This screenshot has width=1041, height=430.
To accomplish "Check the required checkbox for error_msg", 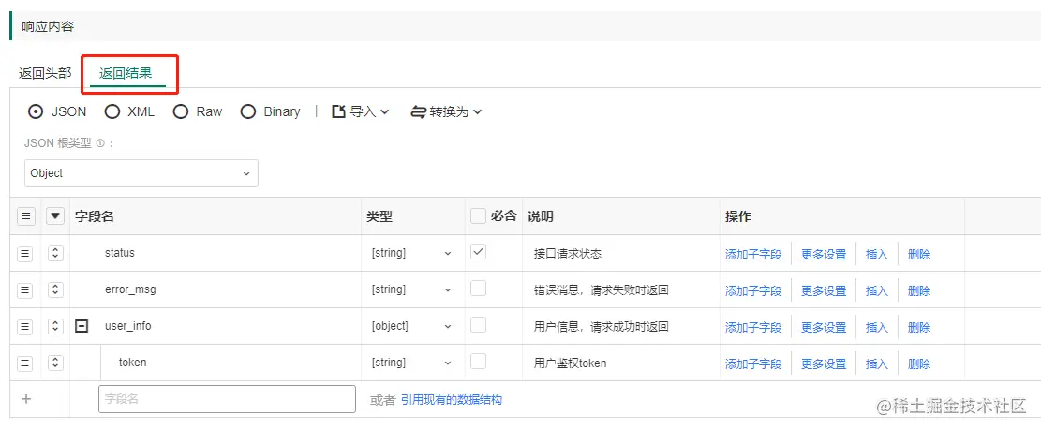I will (x=478, y=289).
